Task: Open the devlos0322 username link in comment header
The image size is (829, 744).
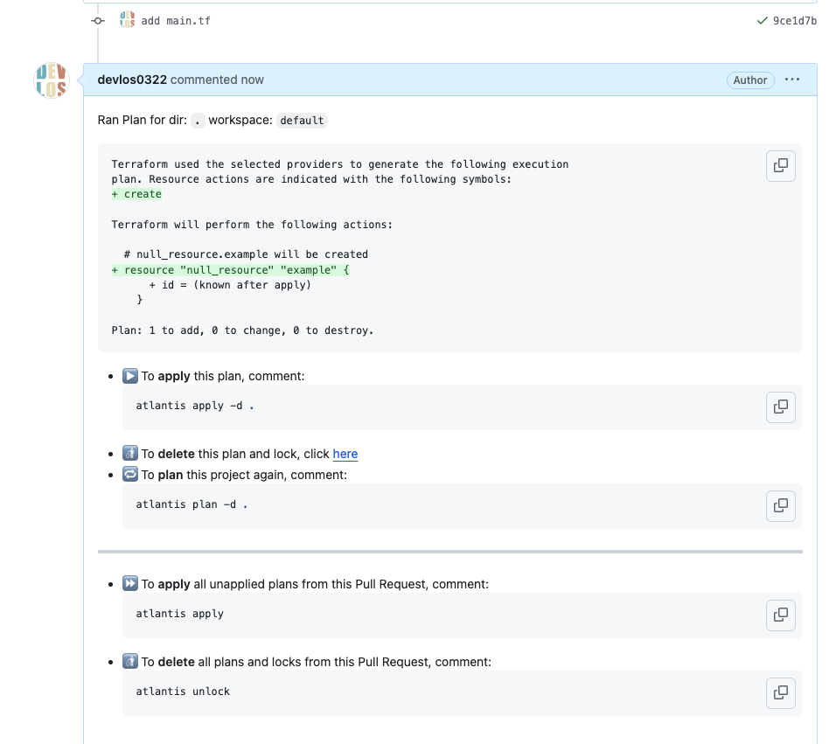Action: coord(132,80)
